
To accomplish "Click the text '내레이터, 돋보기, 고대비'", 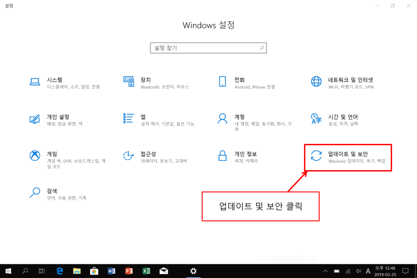I will click(x=164, y=161).
